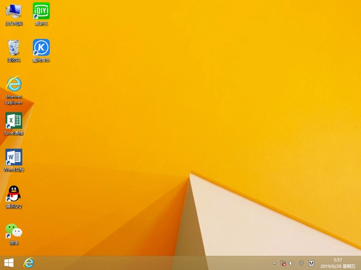Click the M input method icon

point(311,263)
